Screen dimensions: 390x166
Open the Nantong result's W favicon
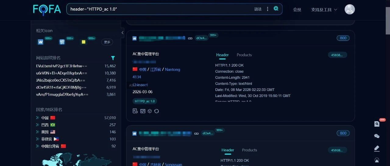point(134,38)
